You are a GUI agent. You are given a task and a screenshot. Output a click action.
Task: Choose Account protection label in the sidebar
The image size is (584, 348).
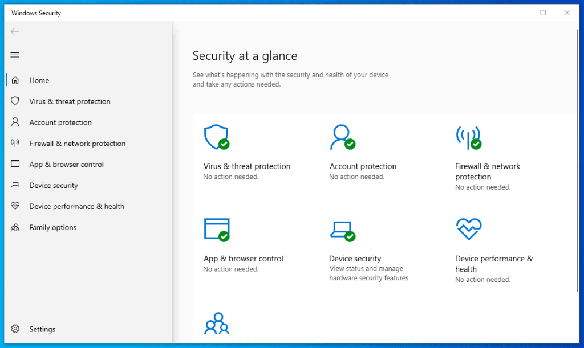pos(60,122)
